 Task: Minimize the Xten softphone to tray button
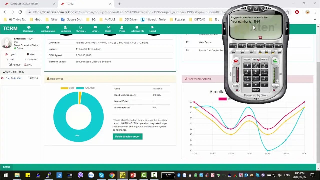coord(256,9)
